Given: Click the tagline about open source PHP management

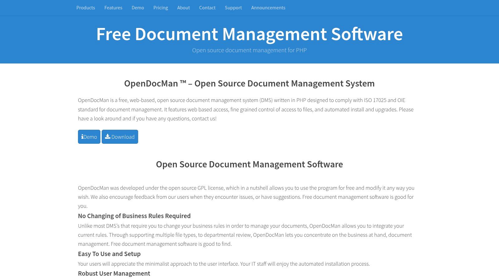Looking at the screenshot, I should coord(249,50).
